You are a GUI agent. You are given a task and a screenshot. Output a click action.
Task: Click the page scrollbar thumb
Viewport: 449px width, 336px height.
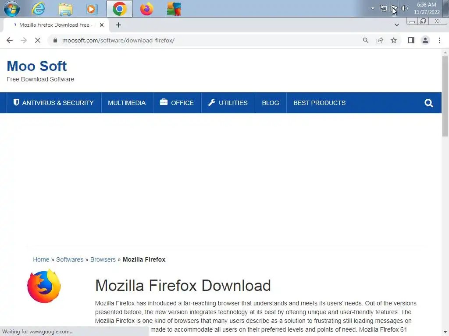[445, 97]
